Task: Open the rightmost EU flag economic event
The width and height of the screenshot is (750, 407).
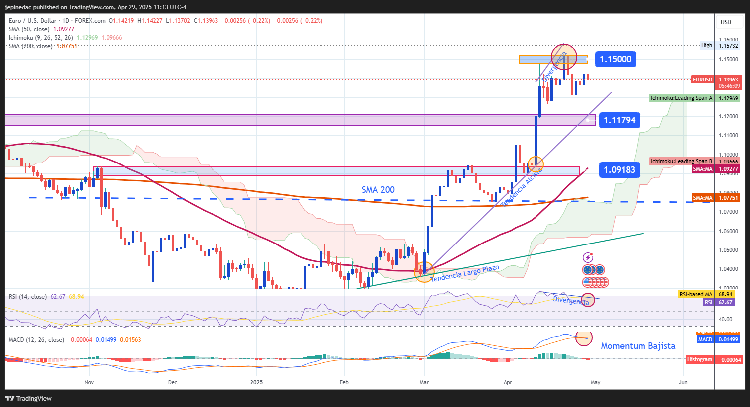Action: tap(600, 270)
